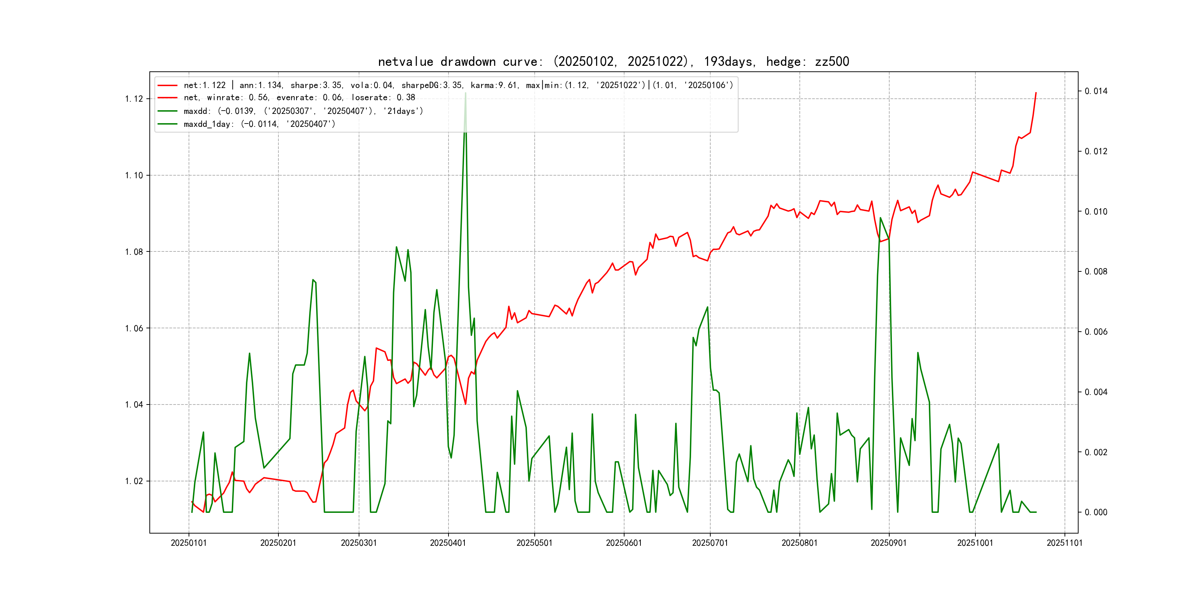The image size is (1198, 599).
Task: Click the chart title text
Action: click(x=613, y=62)
